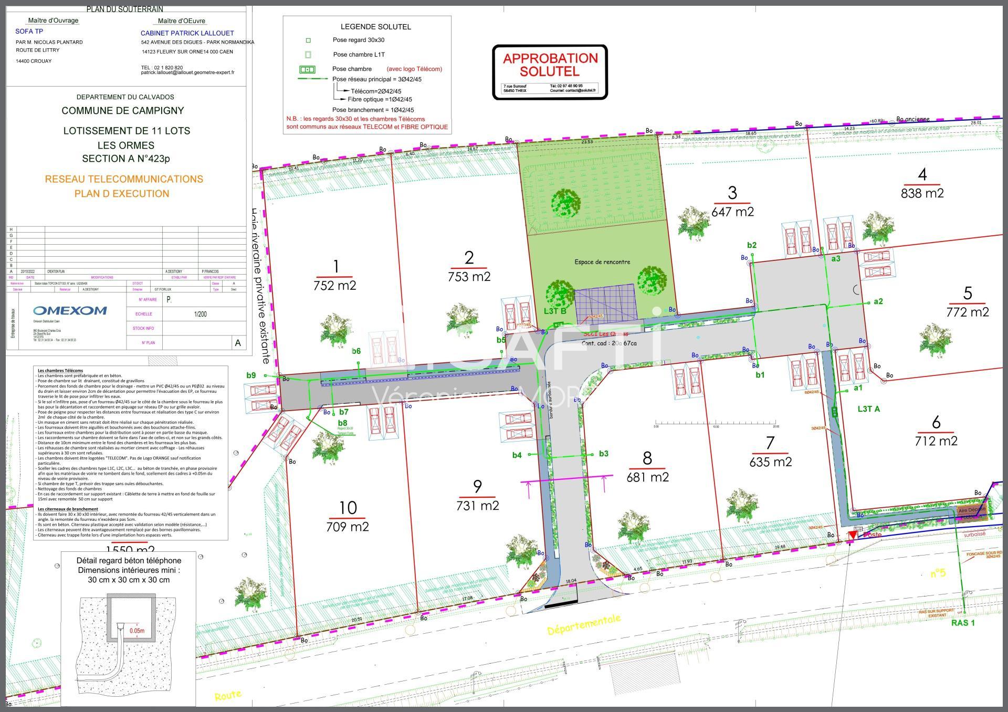Click the OMEXOM company logo
The width and height of the screenshot is (1008, 712).
70,311
